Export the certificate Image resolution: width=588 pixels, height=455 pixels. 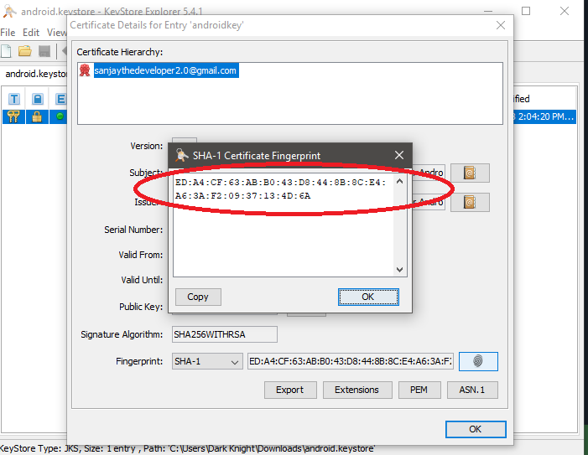click(290, 390)
